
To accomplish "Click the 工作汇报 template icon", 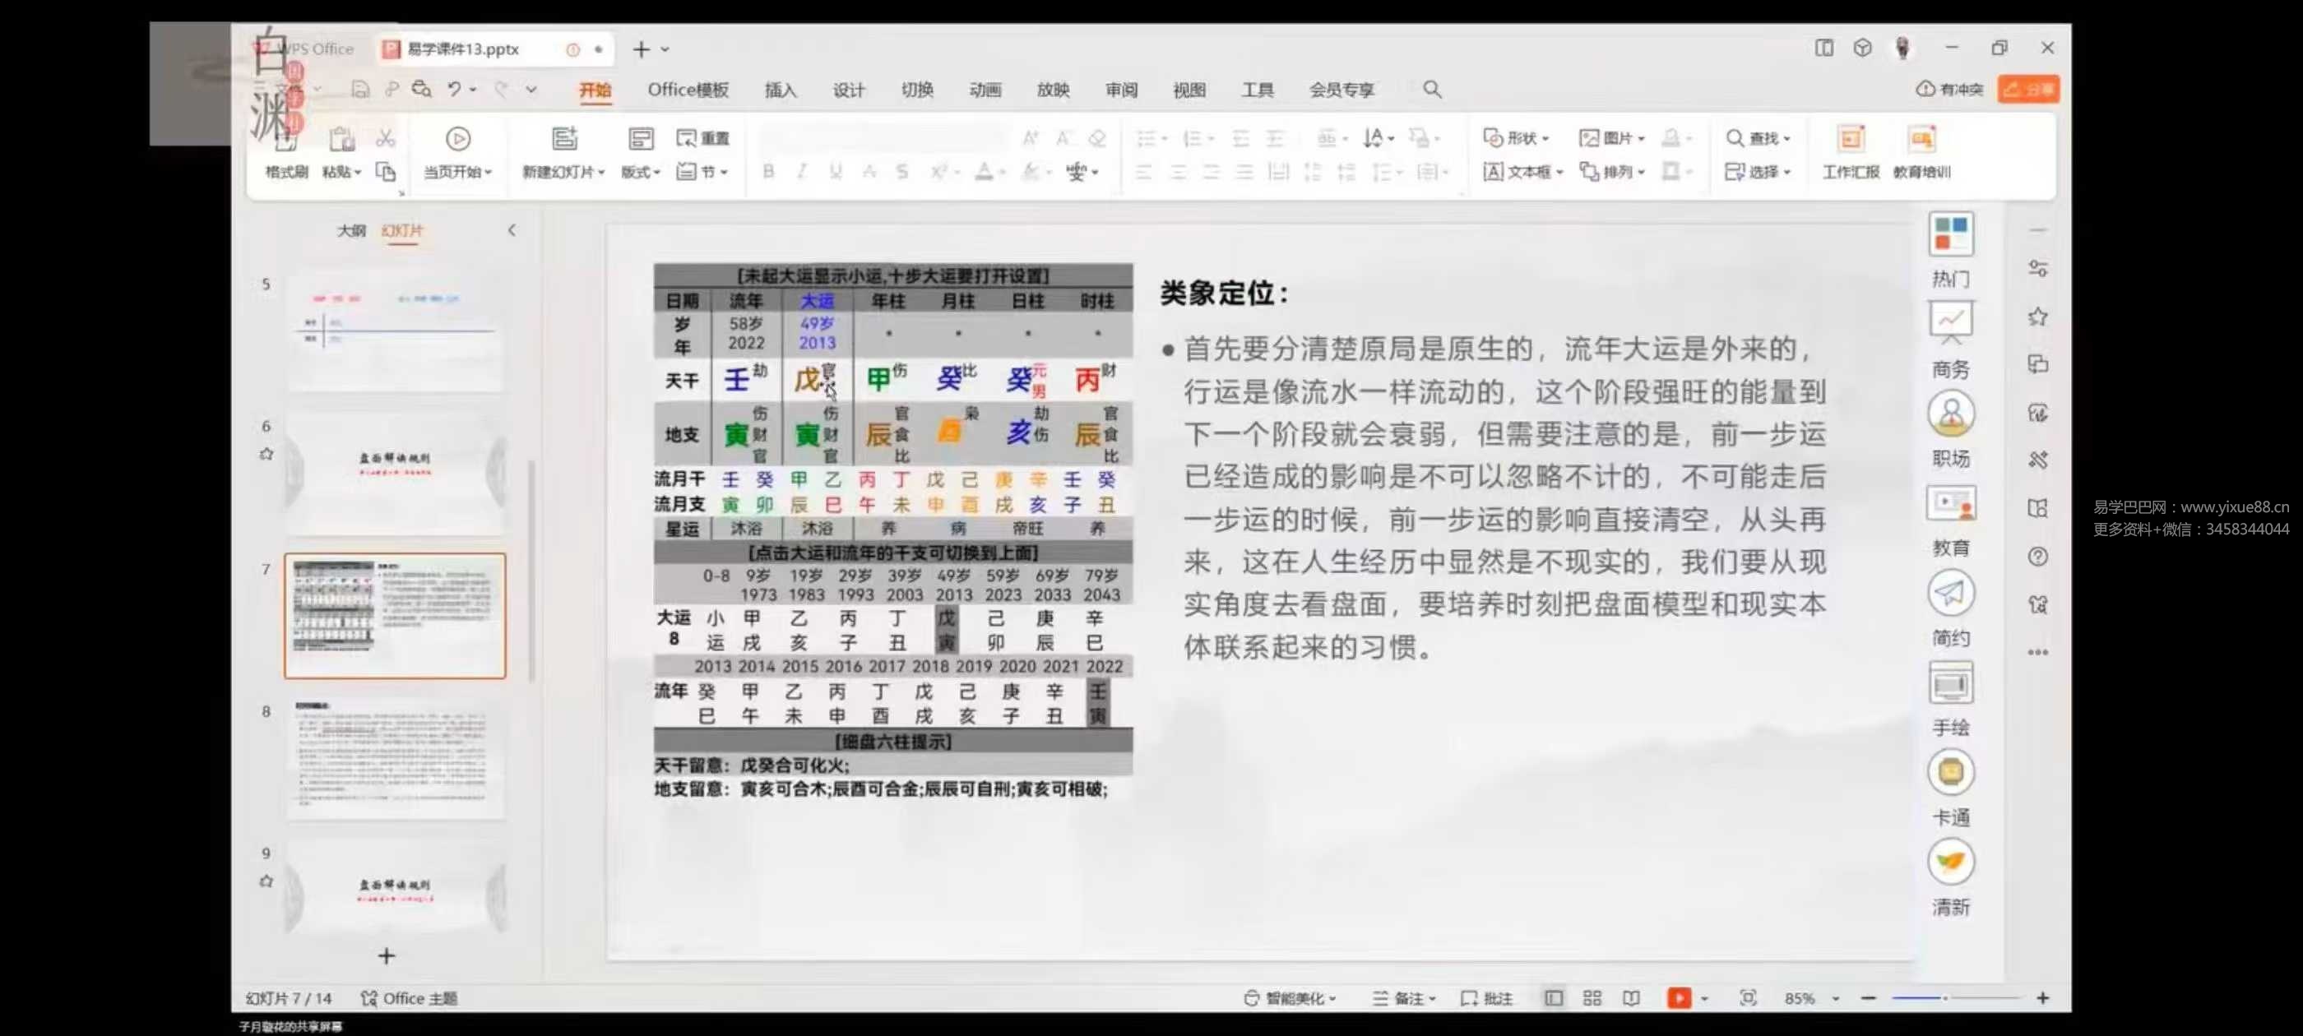I will 1850,140.
